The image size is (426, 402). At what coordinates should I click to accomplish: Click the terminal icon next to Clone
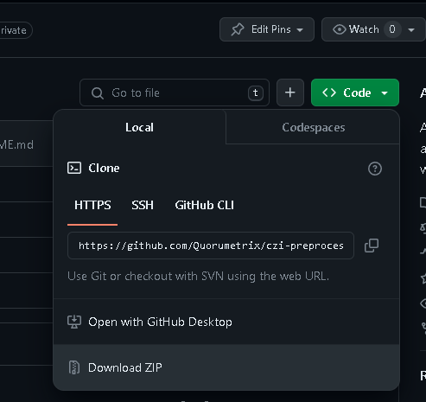point(74,168)
